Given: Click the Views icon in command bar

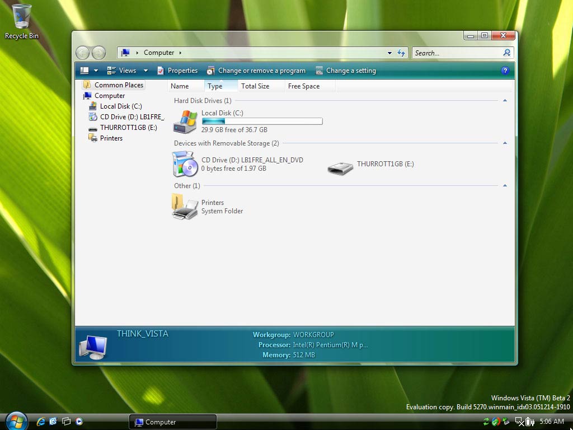Looking at the screenshot, I should pyautogui.click(x=111, y=71).
